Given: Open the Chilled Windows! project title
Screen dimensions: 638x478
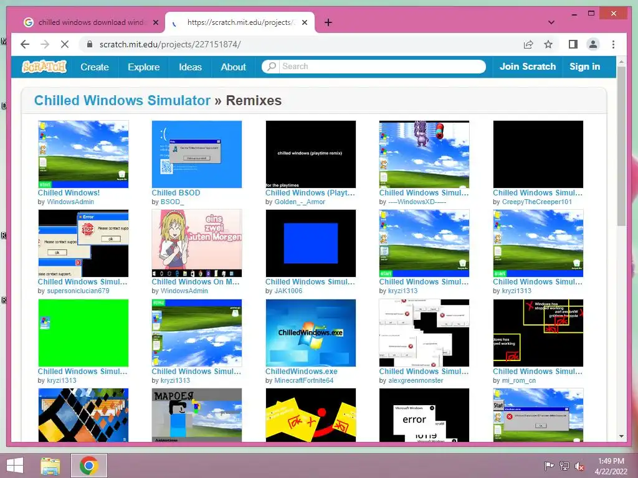Looking at the screenshot, I should [69, 193].
